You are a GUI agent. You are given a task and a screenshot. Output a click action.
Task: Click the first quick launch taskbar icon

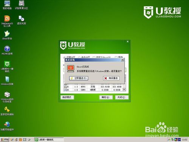point(12,140)
